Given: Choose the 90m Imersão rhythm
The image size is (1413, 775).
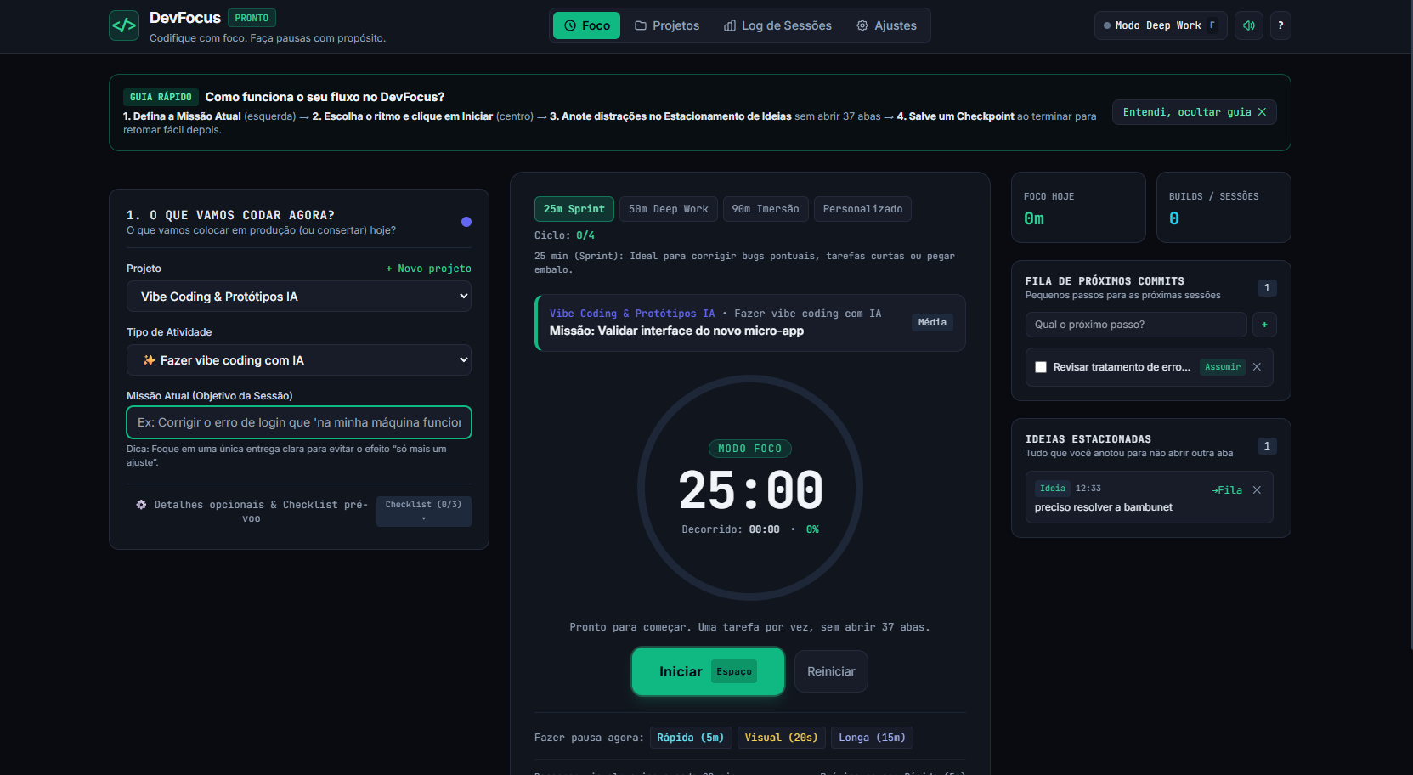Looking at the screenshot, I should 766,209.
